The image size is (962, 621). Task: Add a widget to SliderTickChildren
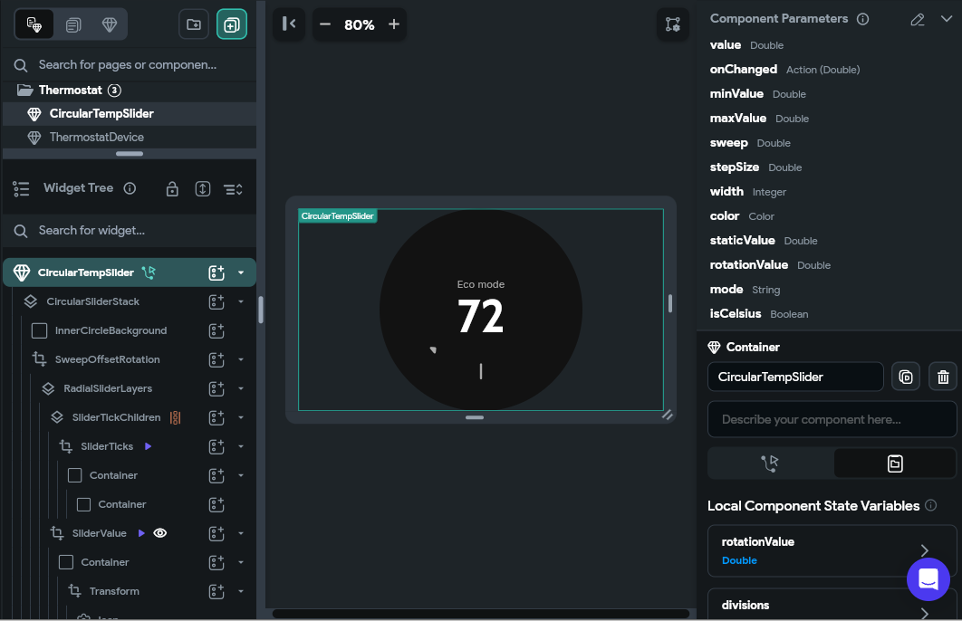pos(216,417)
